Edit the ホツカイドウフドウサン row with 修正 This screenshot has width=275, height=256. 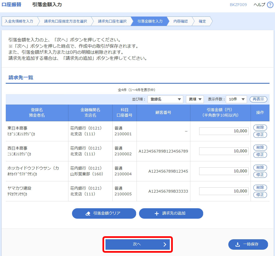point(260,175)
